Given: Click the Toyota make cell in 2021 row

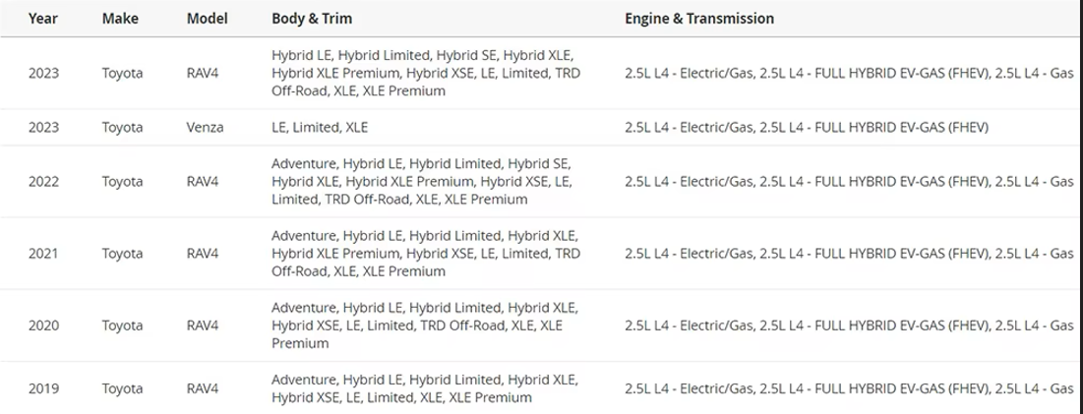Looking at the screenshot, I should pyautogui.click(x=122, y=254).
